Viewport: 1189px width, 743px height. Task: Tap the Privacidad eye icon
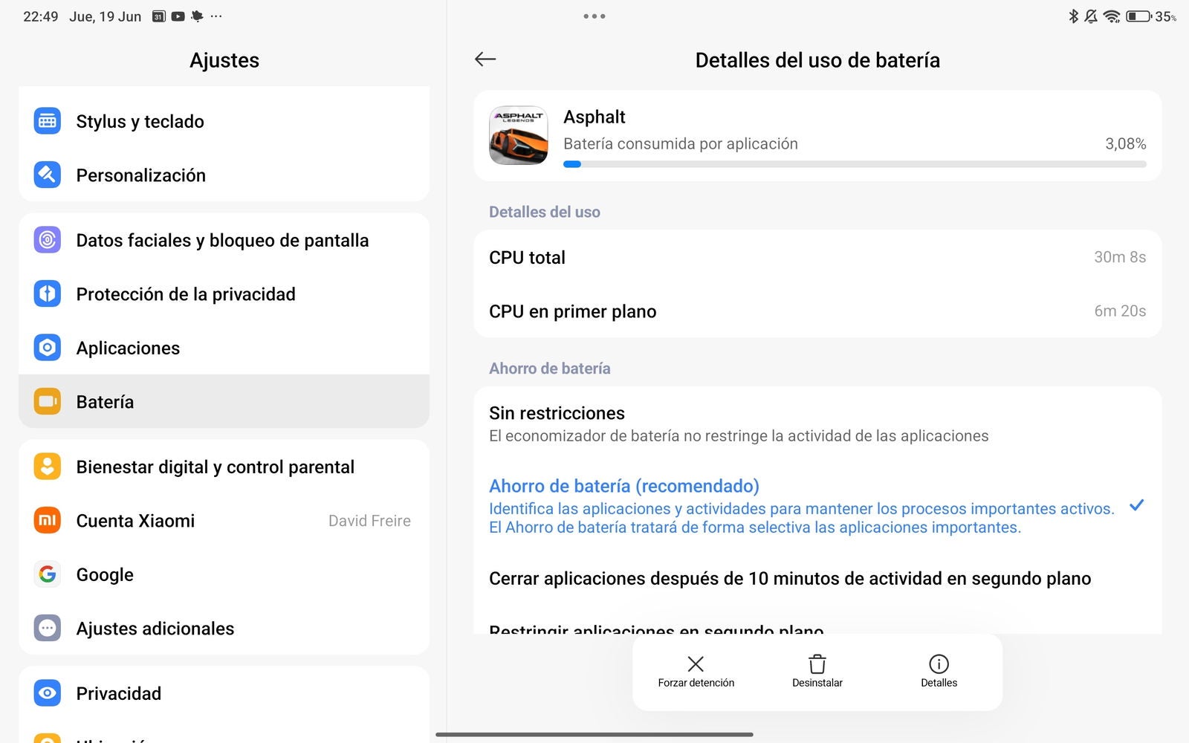coord(48,693)
